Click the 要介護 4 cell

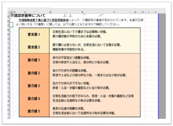[x=34, y=99]
